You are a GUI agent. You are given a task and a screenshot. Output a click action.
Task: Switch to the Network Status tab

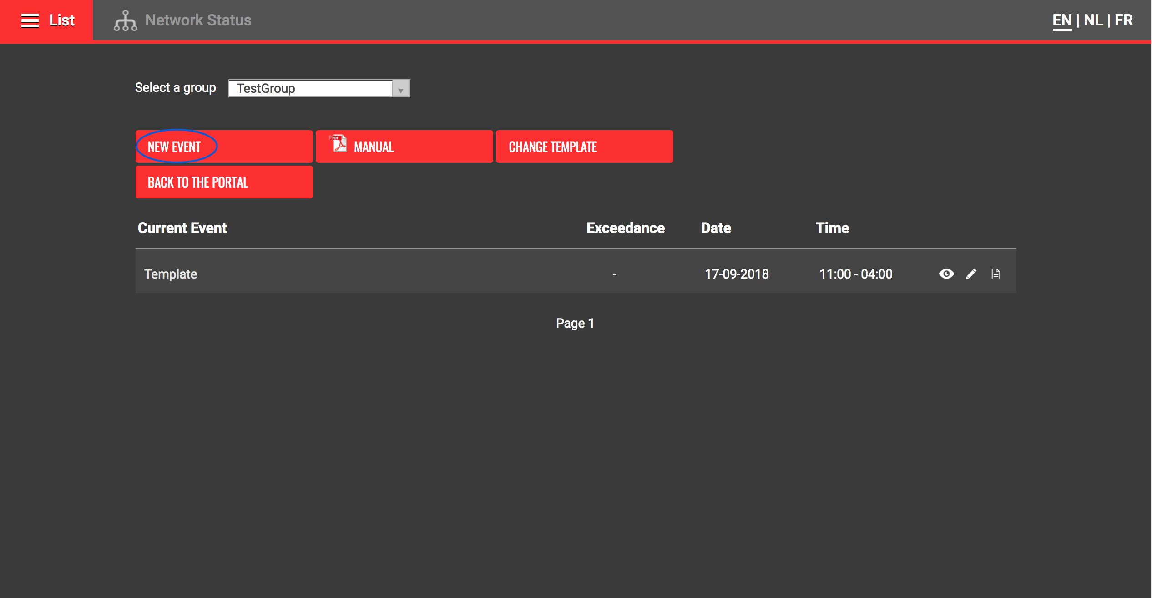[198, 20]
